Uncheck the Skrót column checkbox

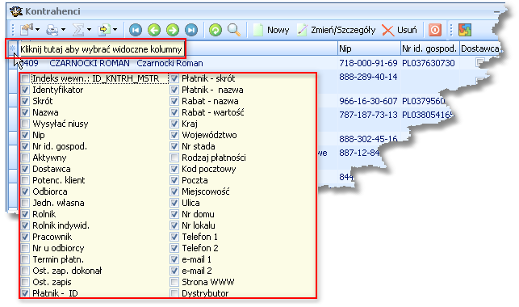[x=25, y=101]
